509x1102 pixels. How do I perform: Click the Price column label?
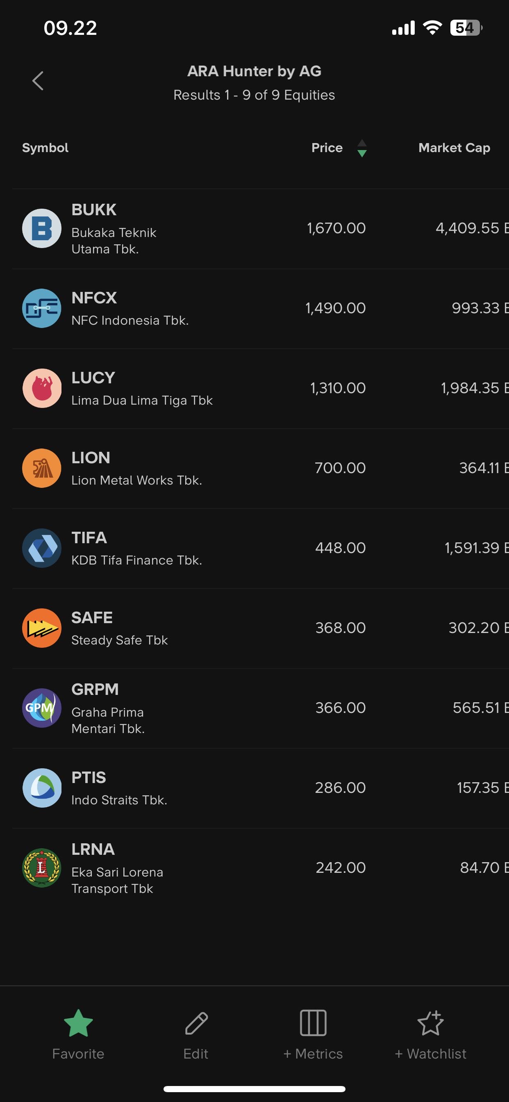[327, 148]
